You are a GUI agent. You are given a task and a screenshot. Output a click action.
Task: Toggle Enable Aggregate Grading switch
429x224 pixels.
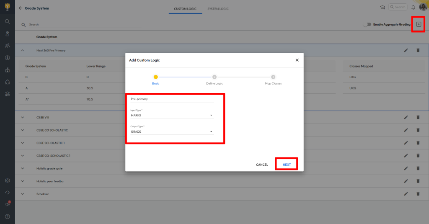367,24
